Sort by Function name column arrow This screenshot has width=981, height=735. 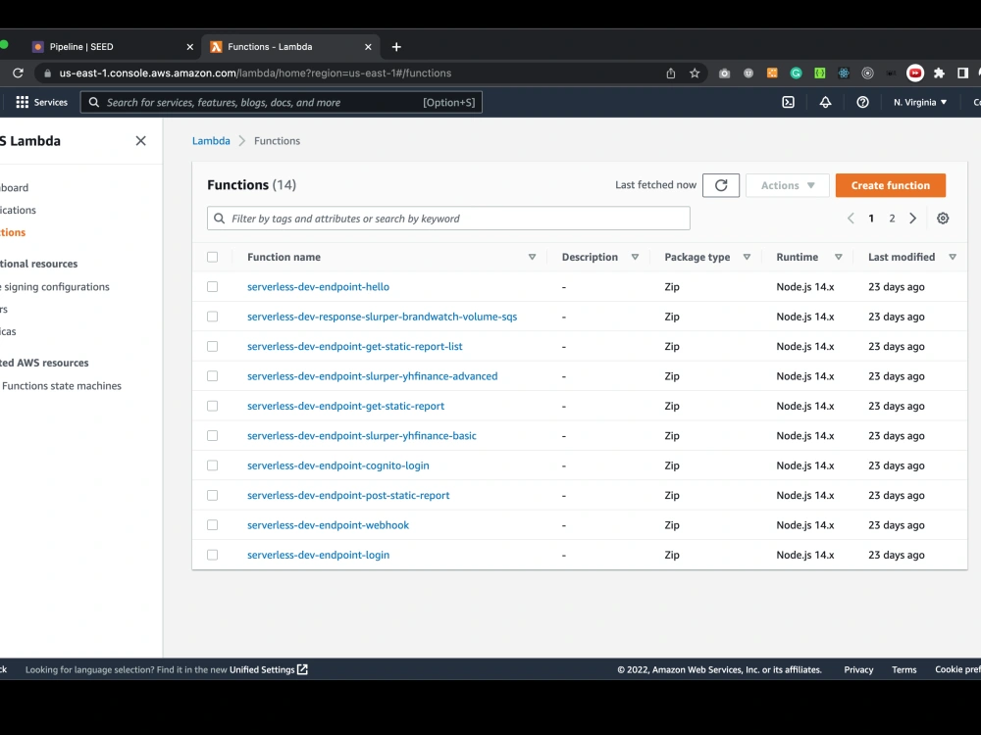point(532,257)
